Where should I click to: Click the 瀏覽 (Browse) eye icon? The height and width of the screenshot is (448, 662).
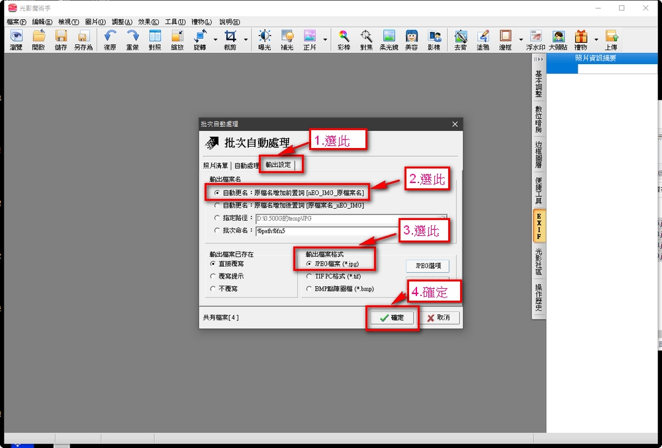[x=15, y=38]
